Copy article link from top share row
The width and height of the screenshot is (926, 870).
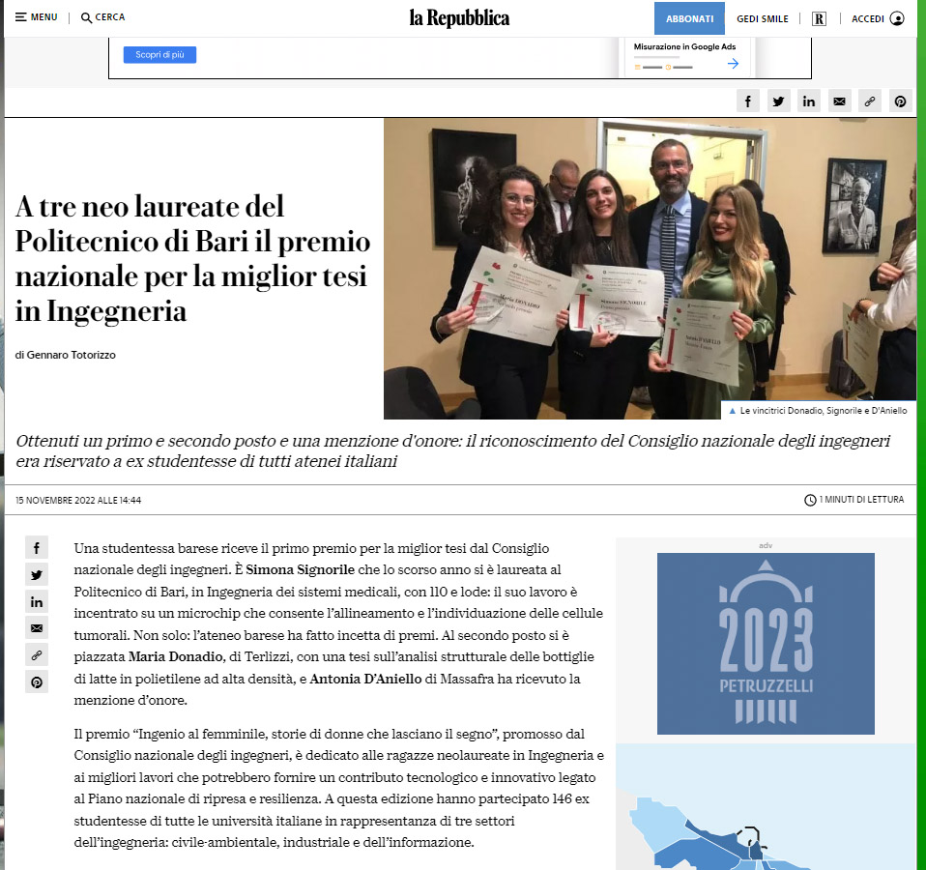870,101
